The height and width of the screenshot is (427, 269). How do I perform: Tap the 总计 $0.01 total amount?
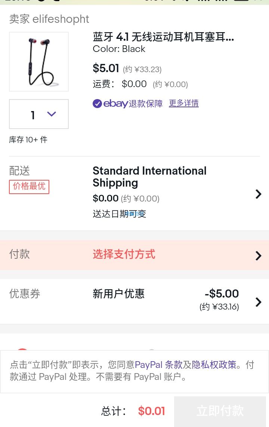[152, 411]
